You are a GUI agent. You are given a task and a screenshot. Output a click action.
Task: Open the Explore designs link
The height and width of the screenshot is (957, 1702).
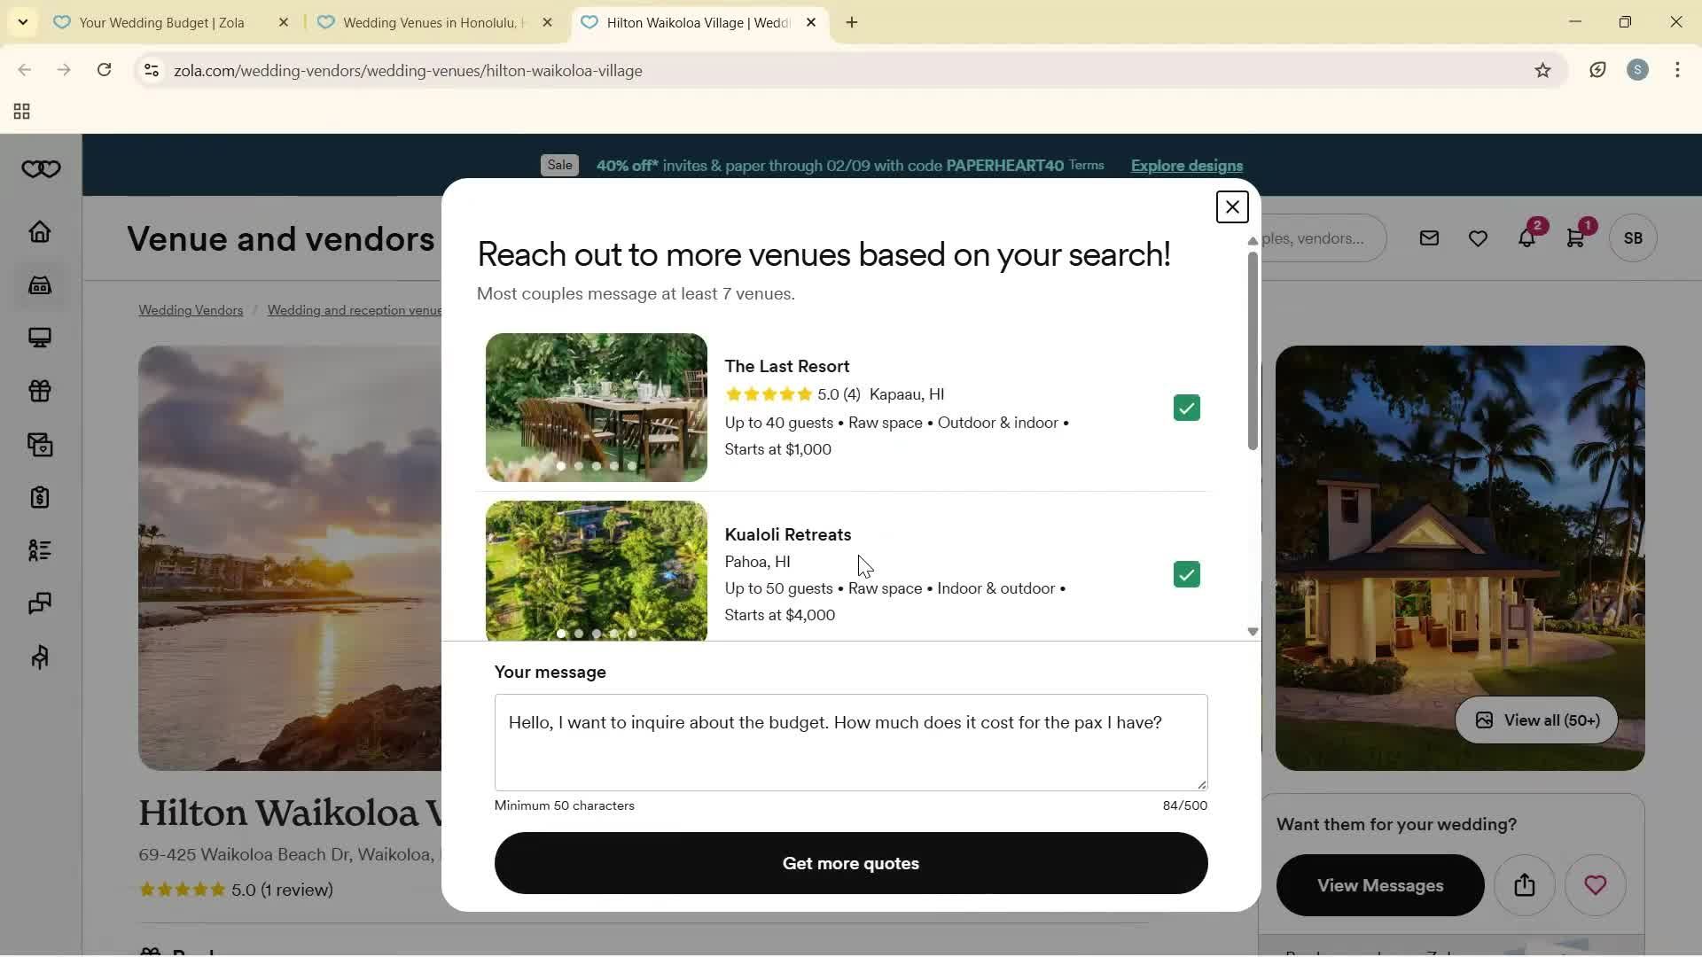point(1186,166)
